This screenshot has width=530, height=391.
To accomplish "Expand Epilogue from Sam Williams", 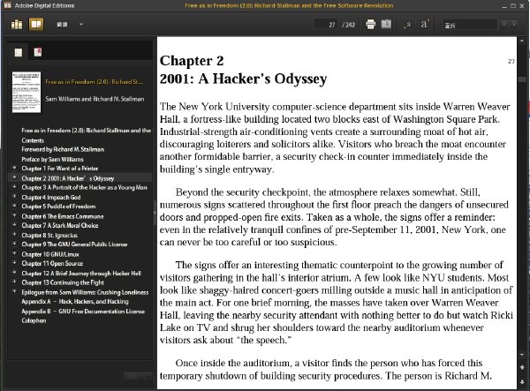I will pos(14,291).
